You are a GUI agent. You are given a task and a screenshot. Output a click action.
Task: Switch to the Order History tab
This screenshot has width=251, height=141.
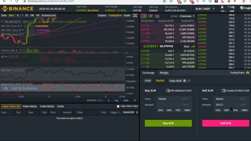(x=30, y=106)
